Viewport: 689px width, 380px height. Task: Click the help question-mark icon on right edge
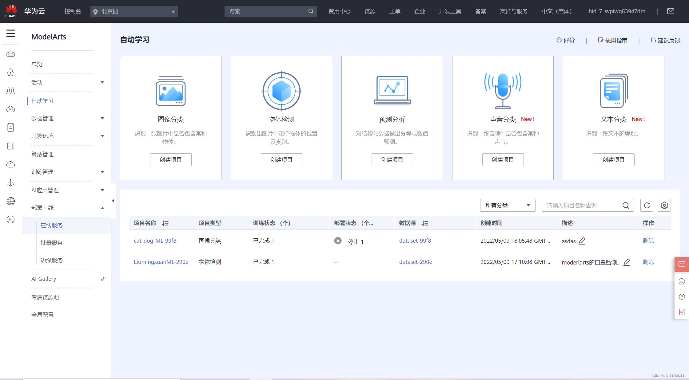pos(682,297)
